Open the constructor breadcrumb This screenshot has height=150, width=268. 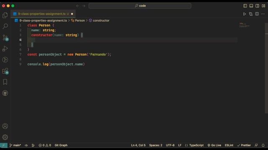pyautogui.click(x=101, y=20)
